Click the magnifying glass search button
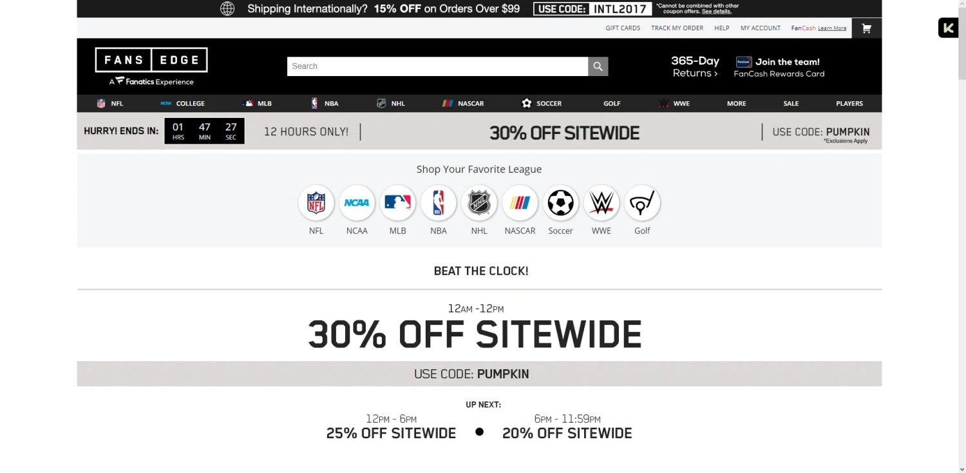This screenshot has width=966, height=473. (x=598, y=66)
